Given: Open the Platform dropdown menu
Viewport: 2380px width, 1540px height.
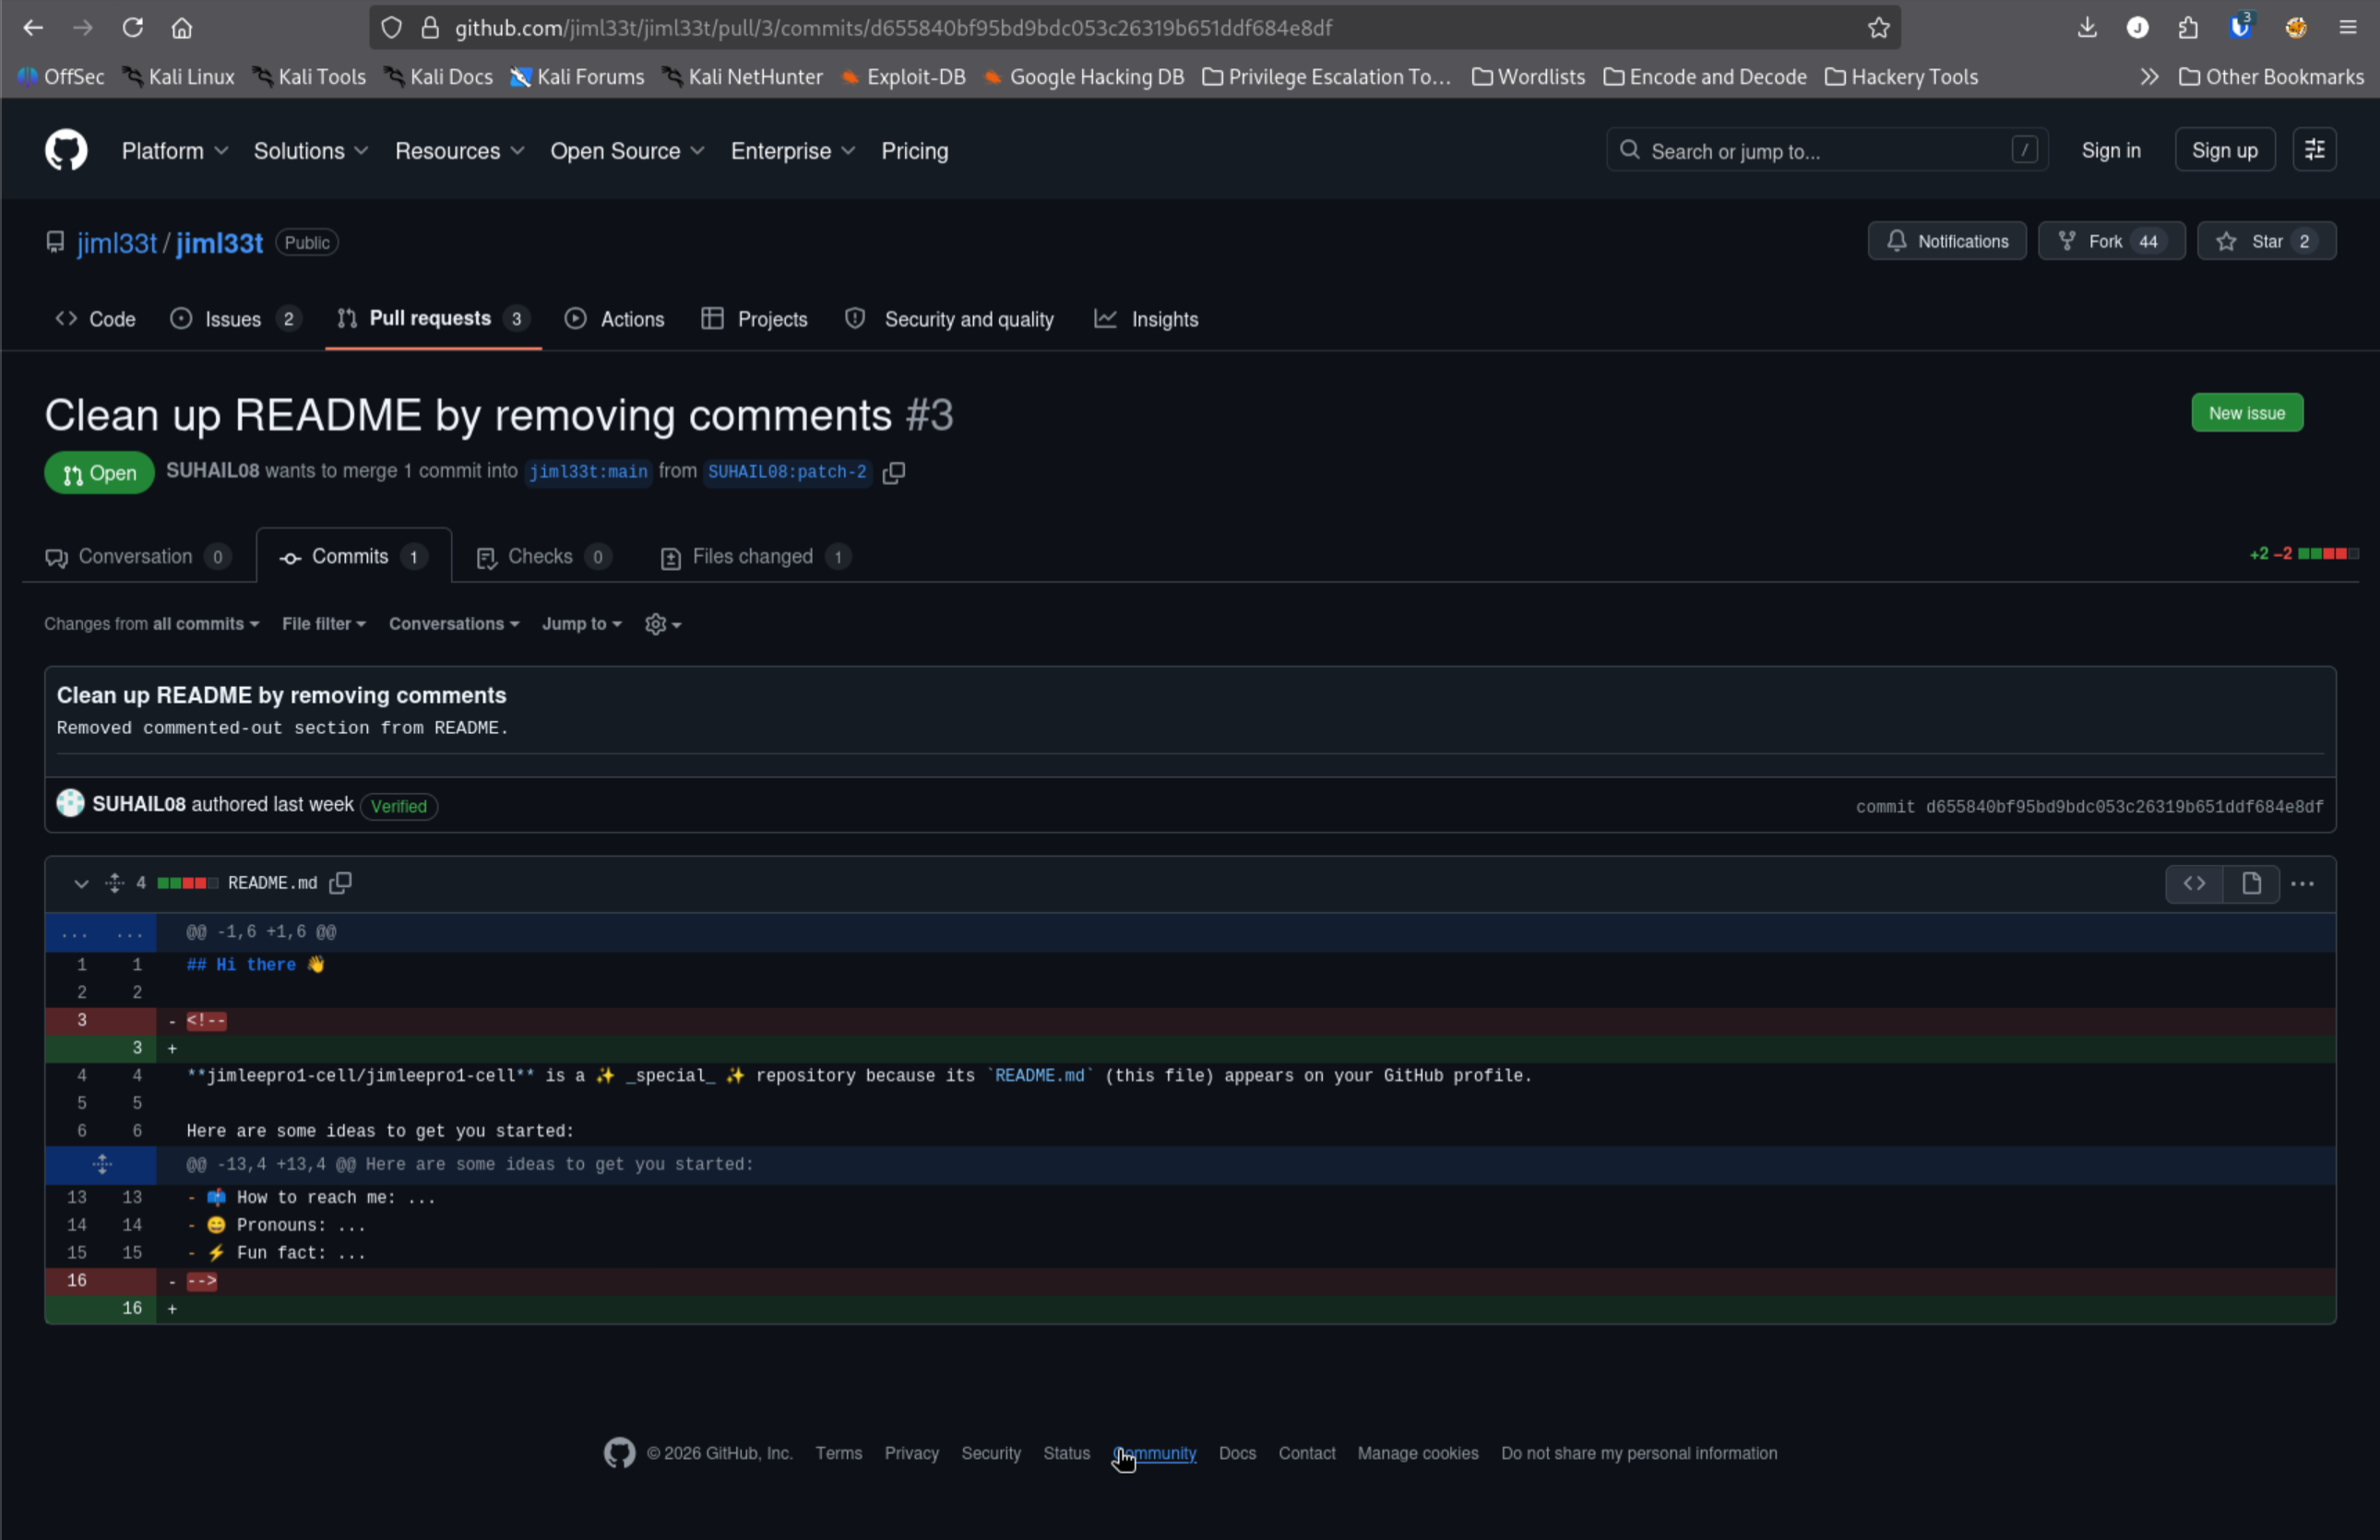Looking at the screenshot, I should (x=175, y=151).
